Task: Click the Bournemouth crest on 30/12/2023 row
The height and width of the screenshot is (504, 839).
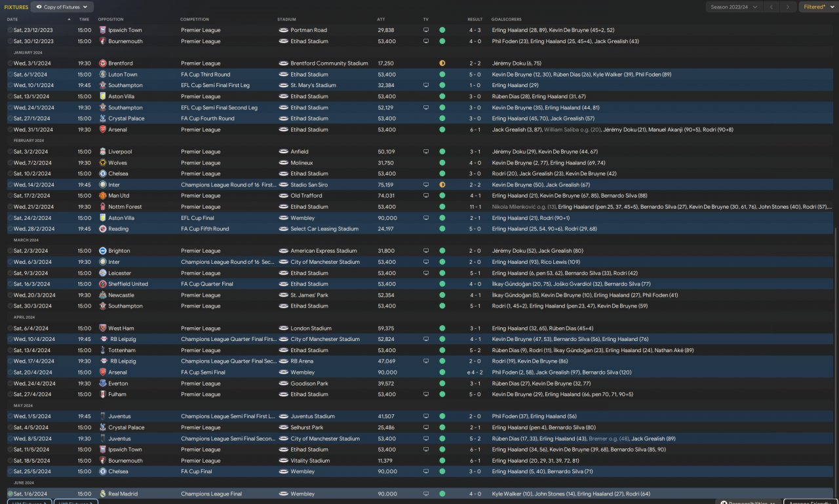Action: (103, 41)
